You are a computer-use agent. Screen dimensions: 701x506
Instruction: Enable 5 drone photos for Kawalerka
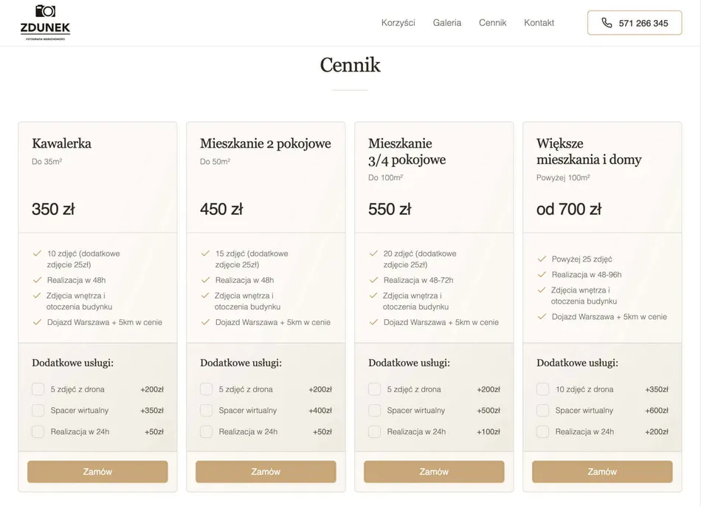click(38, 389)
